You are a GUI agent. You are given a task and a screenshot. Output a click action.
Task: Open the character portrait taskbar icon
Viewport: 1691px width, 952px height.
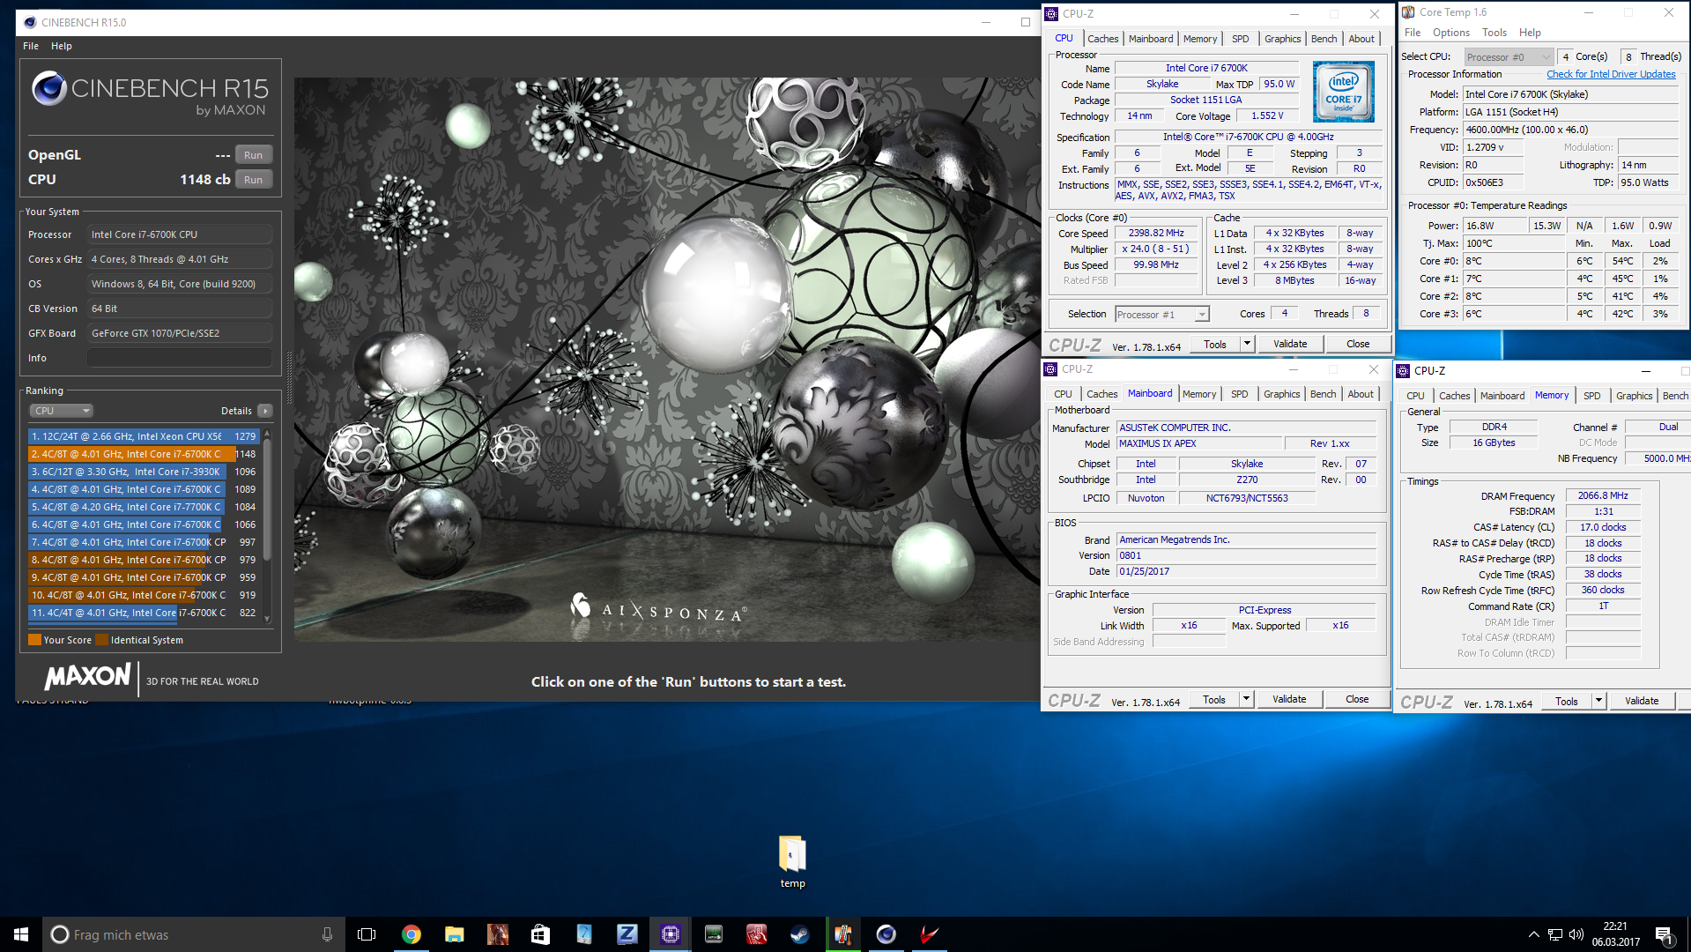(497, 934)
